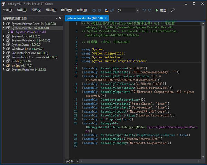Select System.Linq (4.2.2.0) assembly
207x165 pixels.
26,36
